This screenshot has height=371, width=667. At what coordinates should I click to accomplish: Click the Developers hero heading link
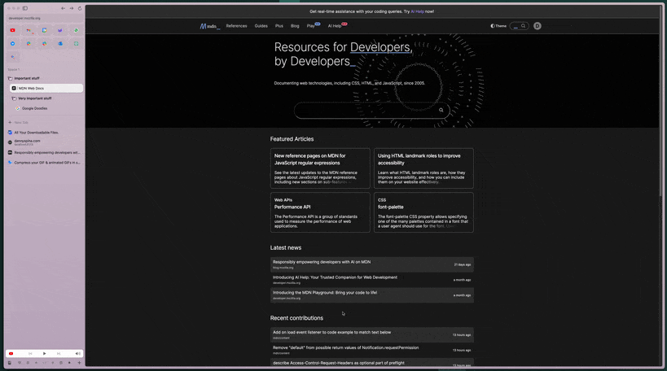click(x=380, y=47)
